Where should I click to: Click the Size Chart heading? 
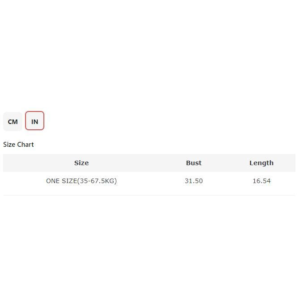click(x=18, y=145)
